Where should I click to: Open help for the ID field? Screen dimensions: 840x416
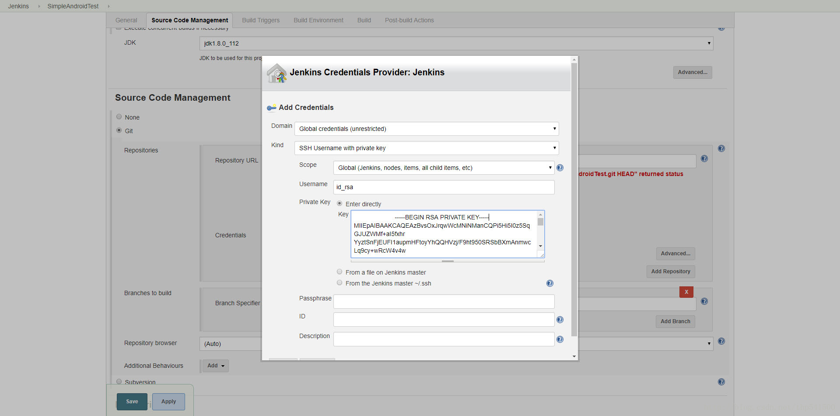(x=560, y=320)
